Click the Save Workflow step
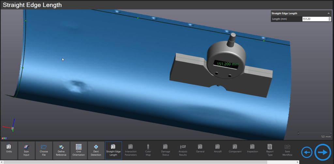Screen dimensions: 334x164 (x=287, y=150)
